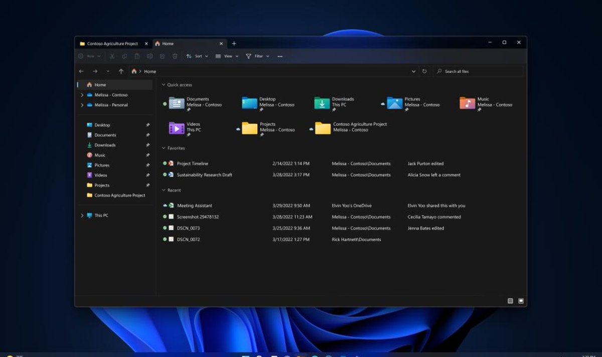Click the Rename icon in toolbar

coord(149,56)
